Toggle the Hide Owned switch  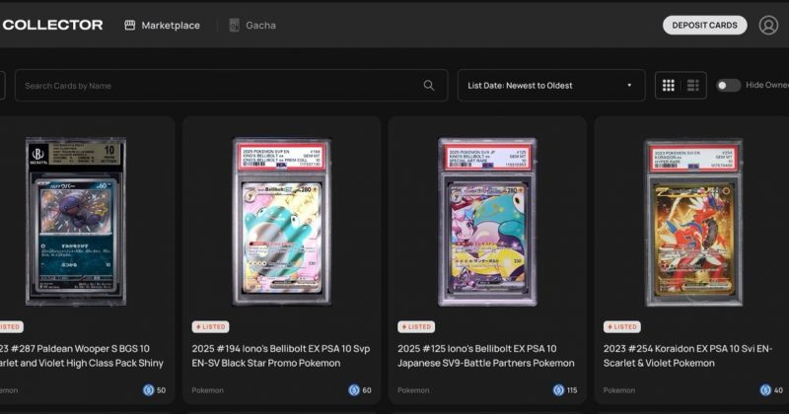point(728,86)
